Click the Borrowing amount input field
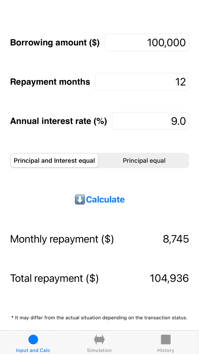Viewport: 199px width, 354px height. [147, 42]
